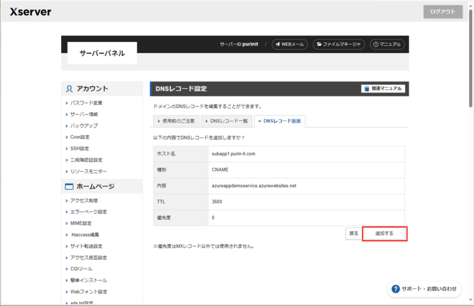Image resolution: width=474 pixels, height=306 pixels.
Task: Open WEBメール from the header
Action: (x=289, y=44)
